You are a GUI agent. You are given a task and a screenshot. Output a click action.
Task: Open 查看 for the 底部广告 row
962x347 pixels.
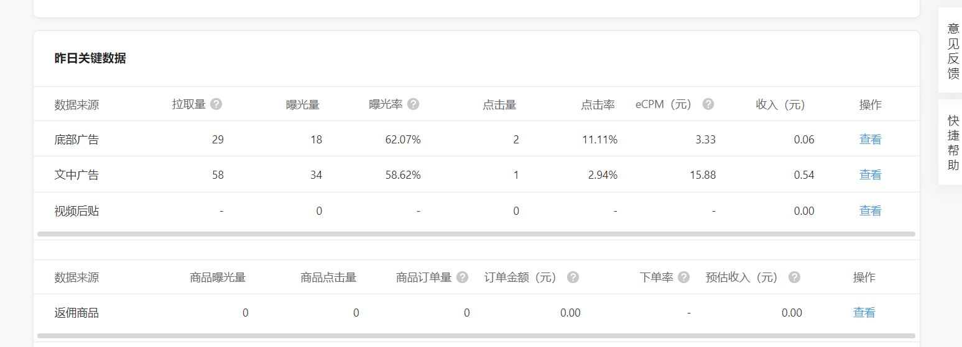pos(870,140)
